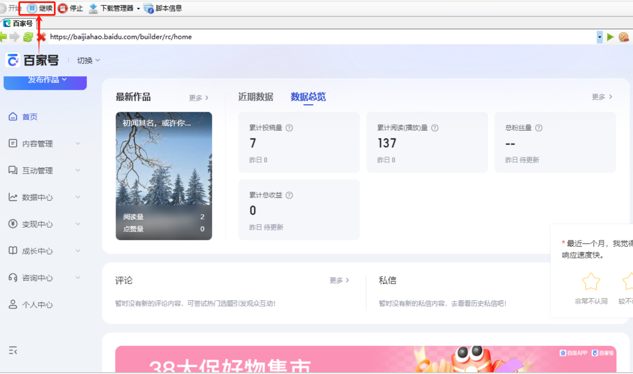Click the 变现中心 yen icon
The image size is (633, 374).
click(x=13, y=224)
